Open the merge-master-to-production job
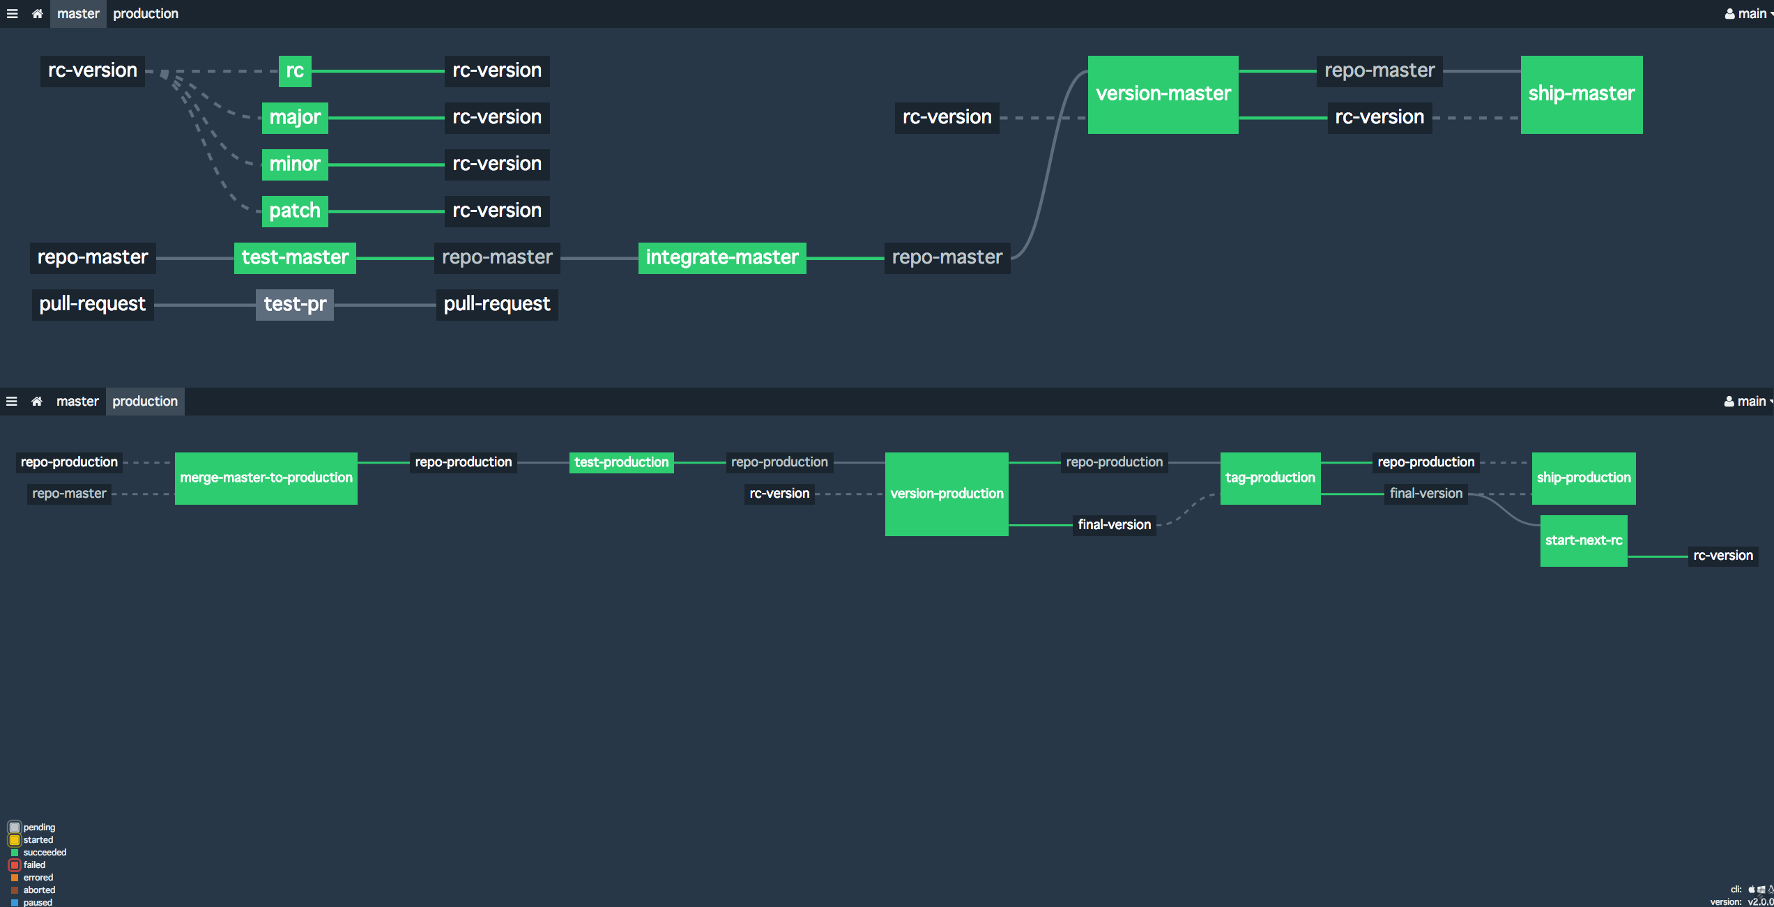Screen dimensions: 1774x907 (266, 478)
